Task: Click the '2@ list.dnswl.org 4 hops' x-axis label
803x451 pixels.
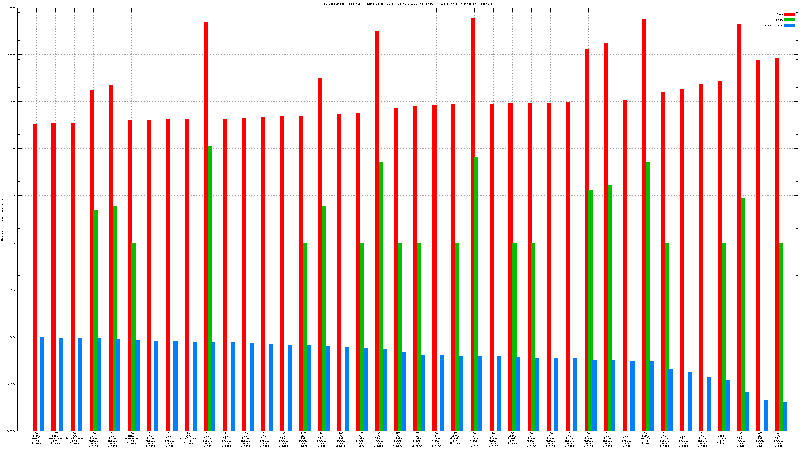Action: [36, 438]
